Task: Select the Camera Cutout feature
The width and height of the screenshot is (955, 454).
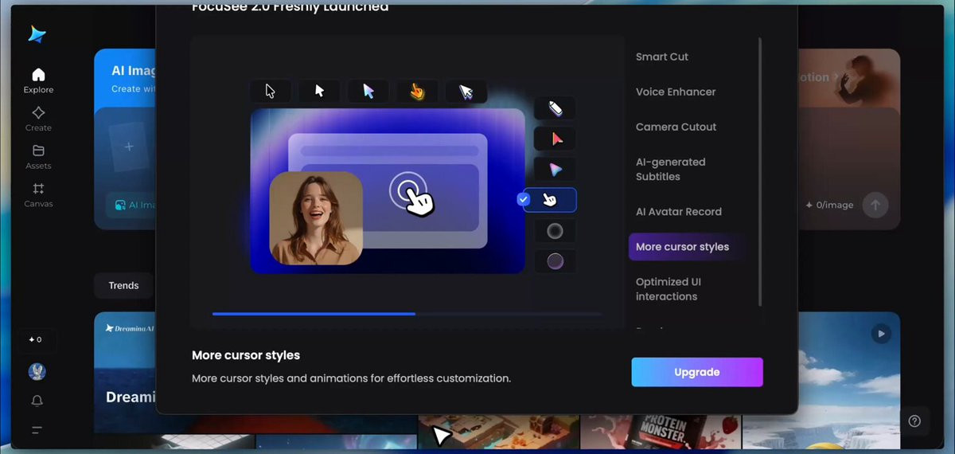Action: [x=676, y=127]
